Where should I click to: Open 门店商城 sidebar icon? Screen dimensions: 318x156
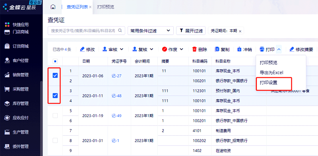click(x=7, y=32)
